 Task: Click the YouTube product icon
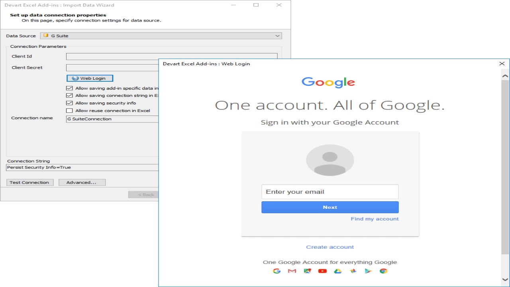pyautogui.click(x=322, y=271)
